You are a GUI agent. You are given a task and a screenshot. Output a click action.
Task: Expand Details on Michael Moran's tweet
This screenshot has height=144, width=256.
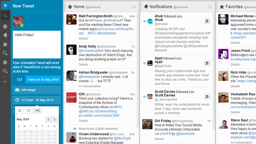[x=235, y=43]
